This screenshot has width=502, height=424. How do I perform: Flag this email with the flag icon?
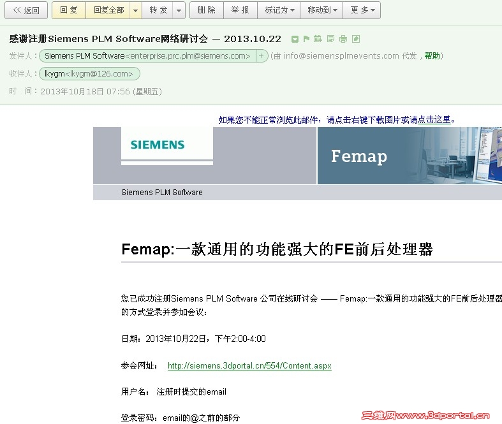(306, 39)
